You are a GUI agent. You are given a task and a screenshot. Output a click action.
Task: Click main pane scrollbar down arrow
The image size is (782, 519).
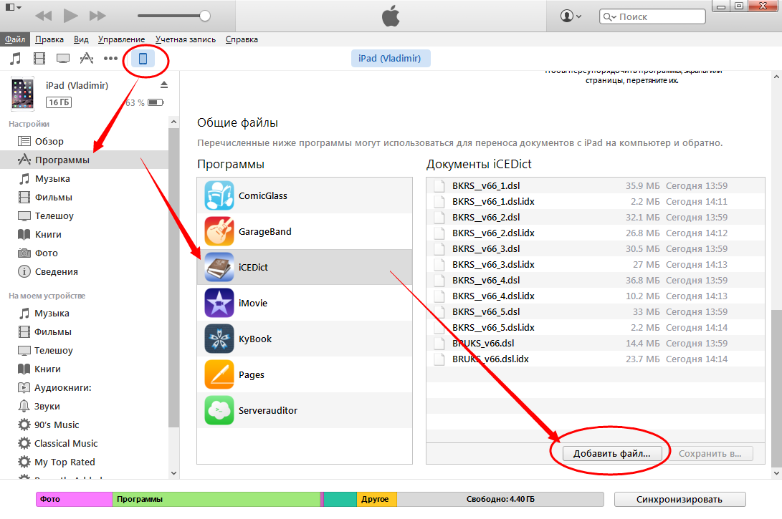[x=776, y=473]
